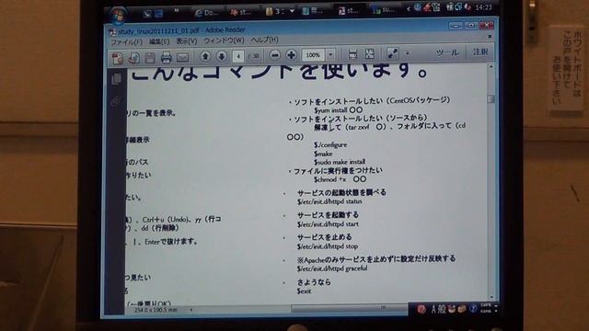
Task: Click the 100% zoom value field
Action: pos(313,55)
